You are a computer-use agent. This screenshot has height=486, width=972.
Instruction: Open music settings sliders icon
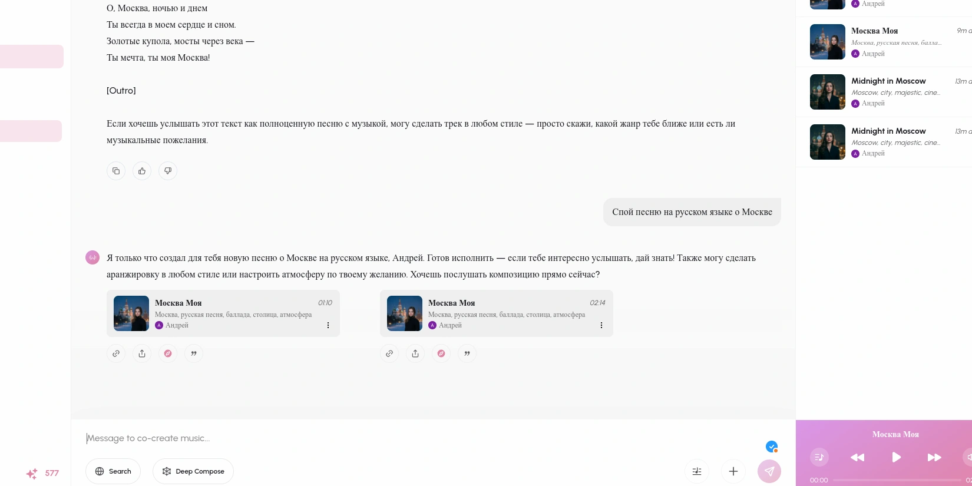tap(697, 471)
